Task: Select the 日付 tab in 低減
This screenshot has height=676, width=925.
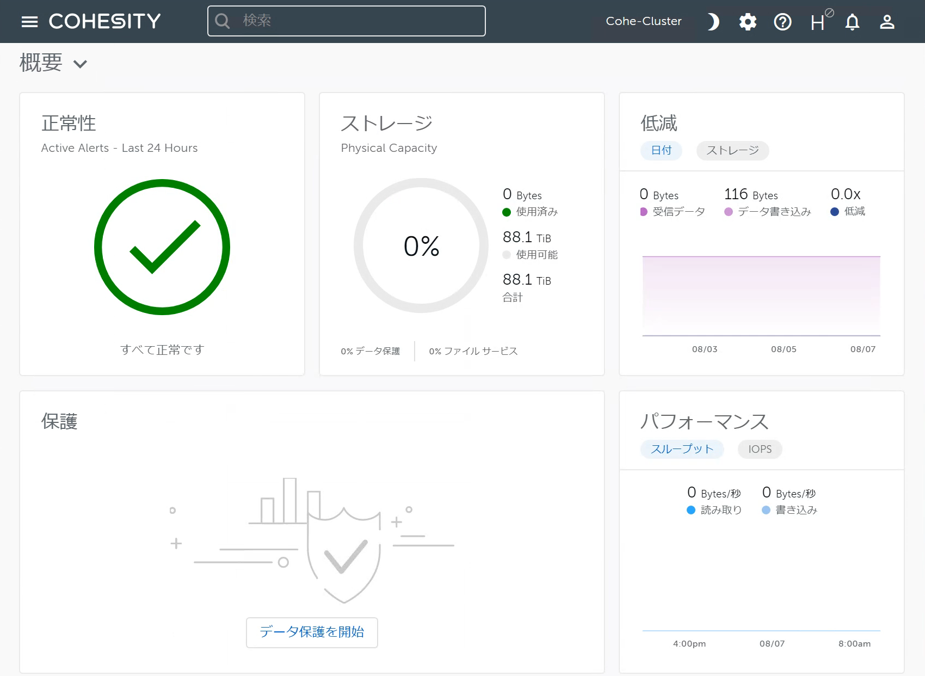Action: (x=661, y=150)
